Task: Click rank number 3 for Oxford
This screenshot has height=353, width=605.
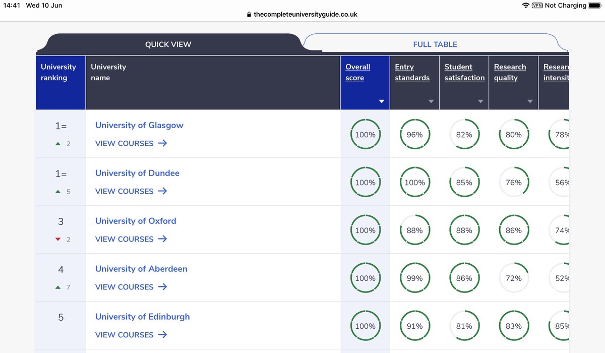Action: pos(60,221)
